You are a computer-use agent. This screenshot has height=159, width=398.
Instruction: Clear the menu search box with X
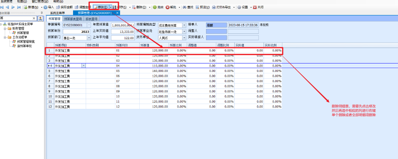pyautogui.click(x=34, y=19)
